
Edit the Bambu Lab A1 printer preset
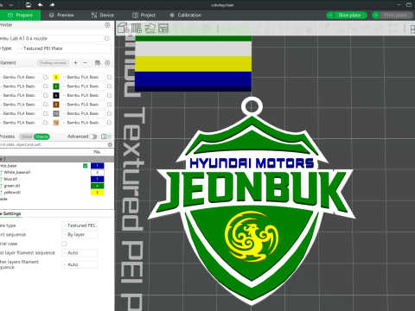[107, 38]
